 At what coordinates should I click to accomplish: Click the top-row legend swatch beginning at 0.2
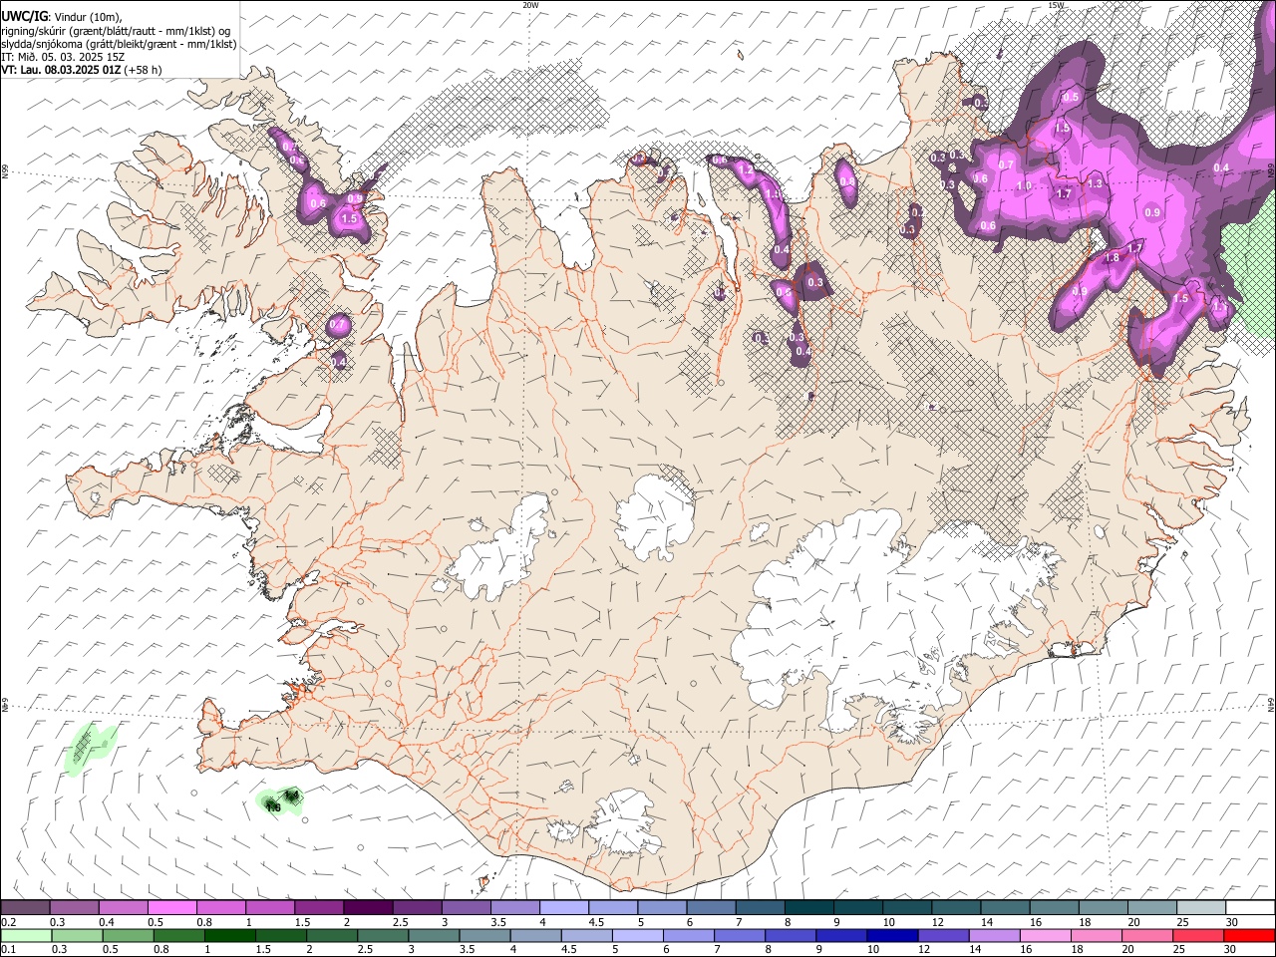point(26,908)
